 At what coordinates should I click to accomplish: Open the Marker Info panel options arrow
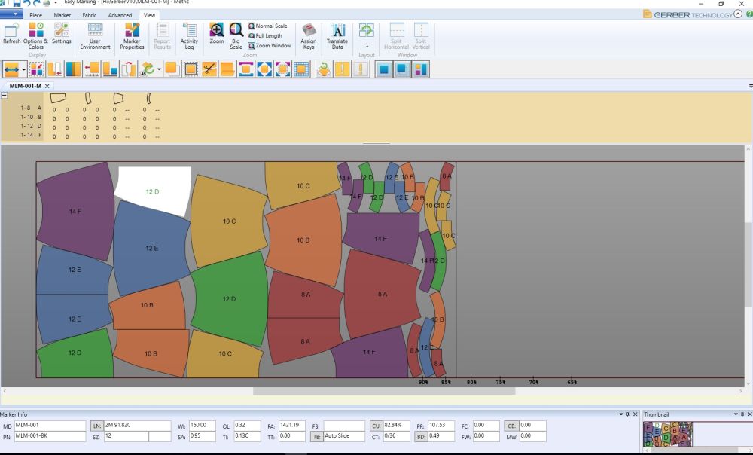[621, 414]
